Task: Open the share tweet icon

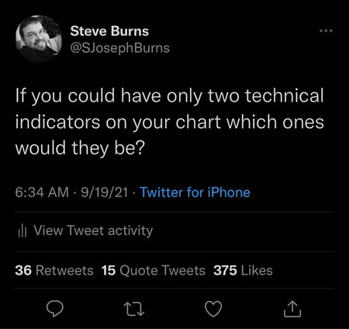Action: [x=292, y=309]
